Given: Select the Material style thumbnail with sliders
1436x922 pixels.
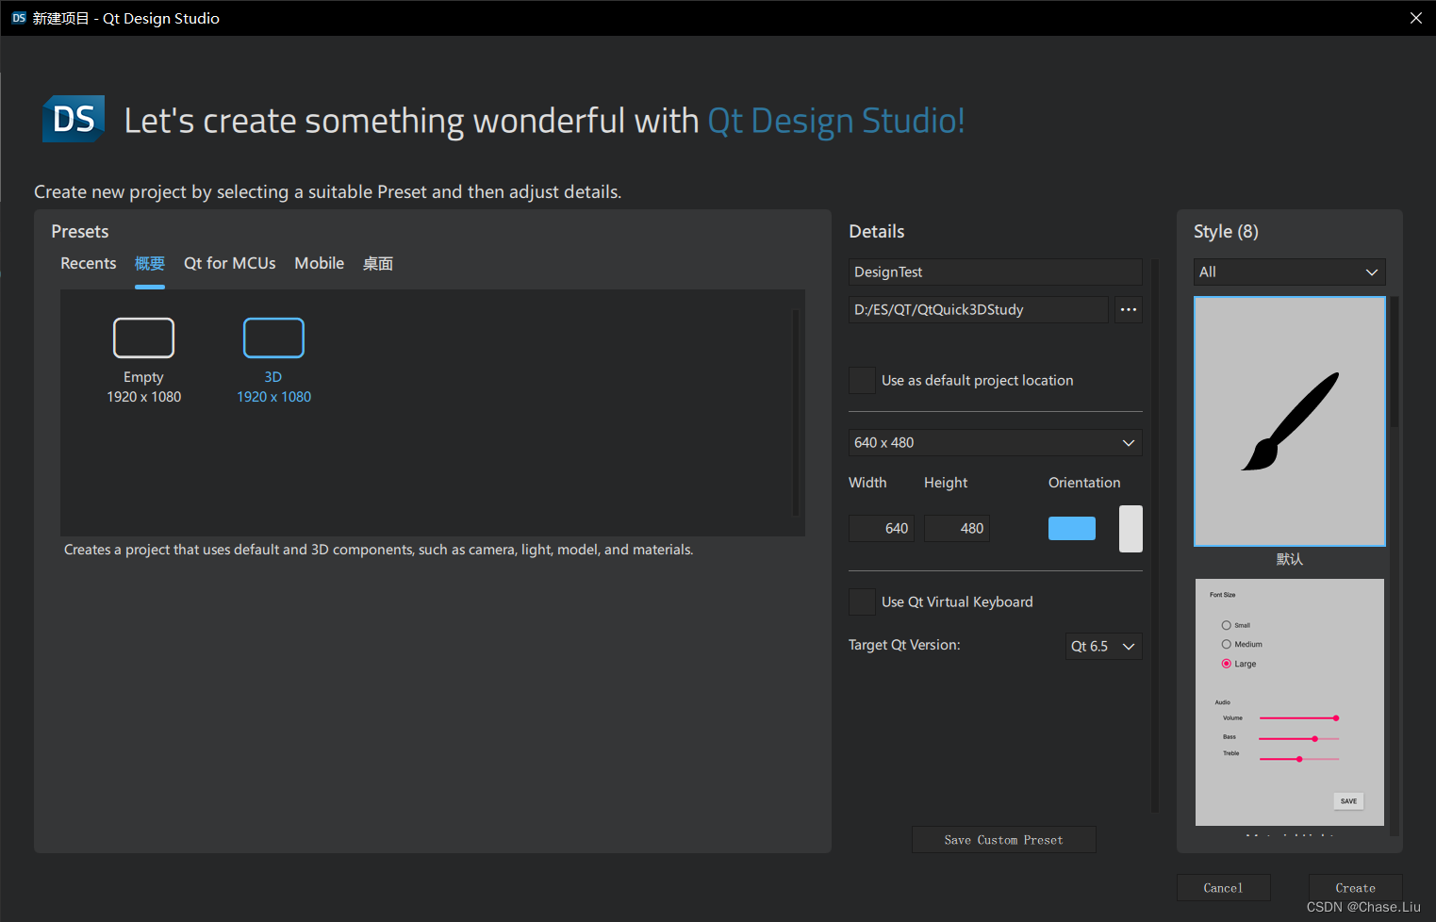Looking at the screenshot, I should pos(1289,702).
